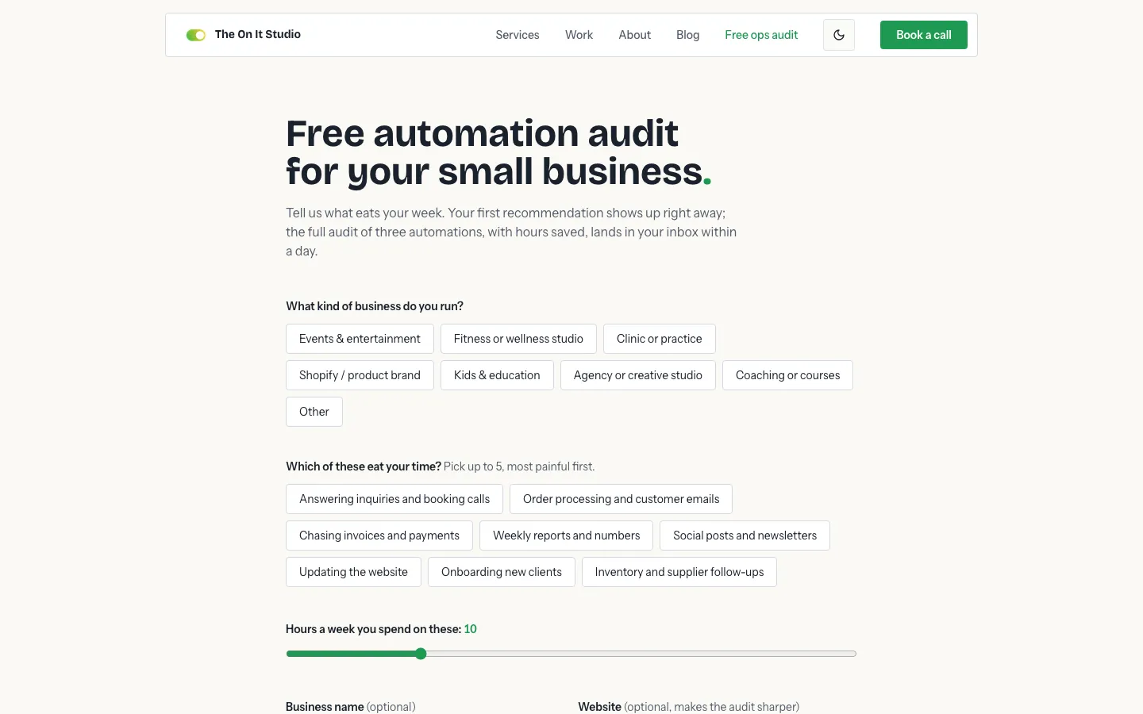Visit the Blog link in navigation

687,35
